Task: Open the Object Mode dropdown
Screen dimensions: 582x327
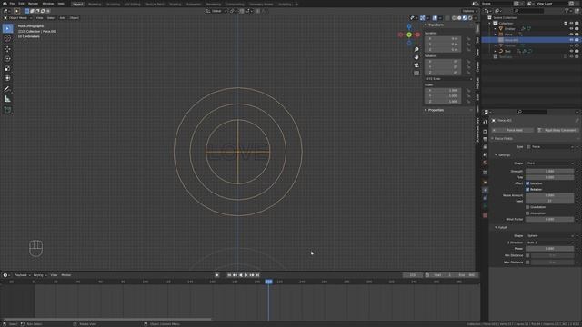Action: (x=18, y=18)
